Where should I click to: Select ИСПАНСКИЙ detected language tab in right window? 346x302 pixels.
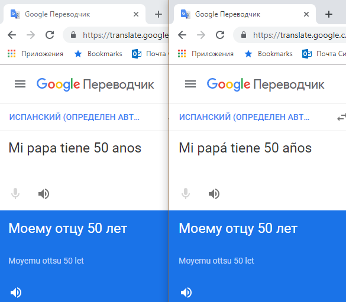click(244, 117)
